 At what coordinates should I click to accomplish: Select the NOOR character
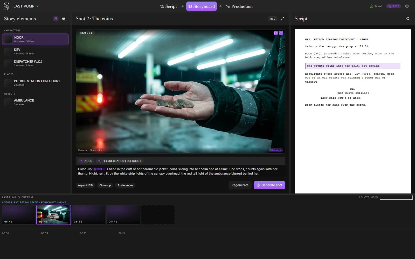point(35,39)
